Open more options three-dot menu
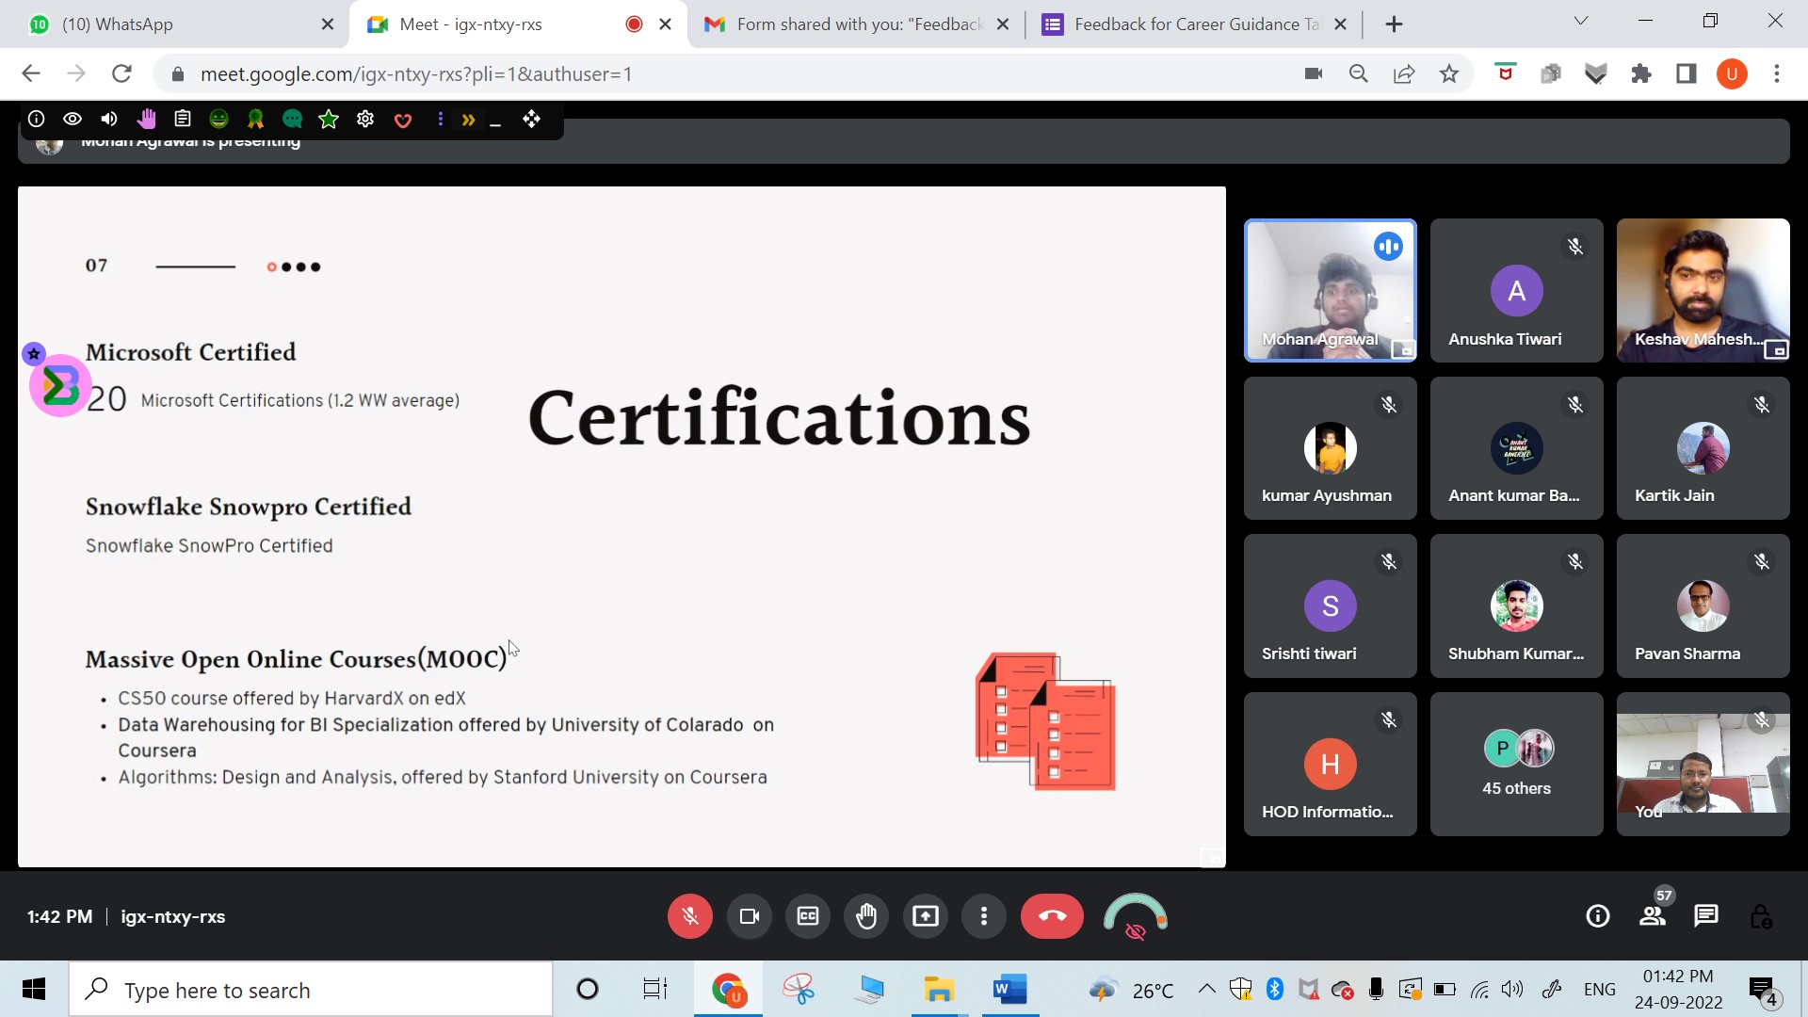The image size is (1808, 1017). coord(984,916)
